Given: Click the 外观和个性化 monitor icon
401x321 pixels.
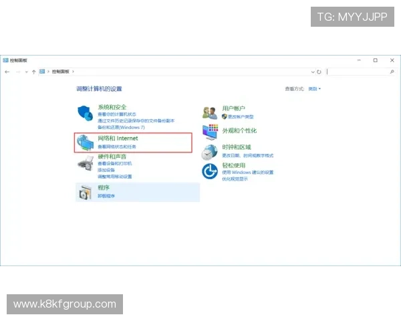Looking at the screenshot, I should (x=211, y=132).
